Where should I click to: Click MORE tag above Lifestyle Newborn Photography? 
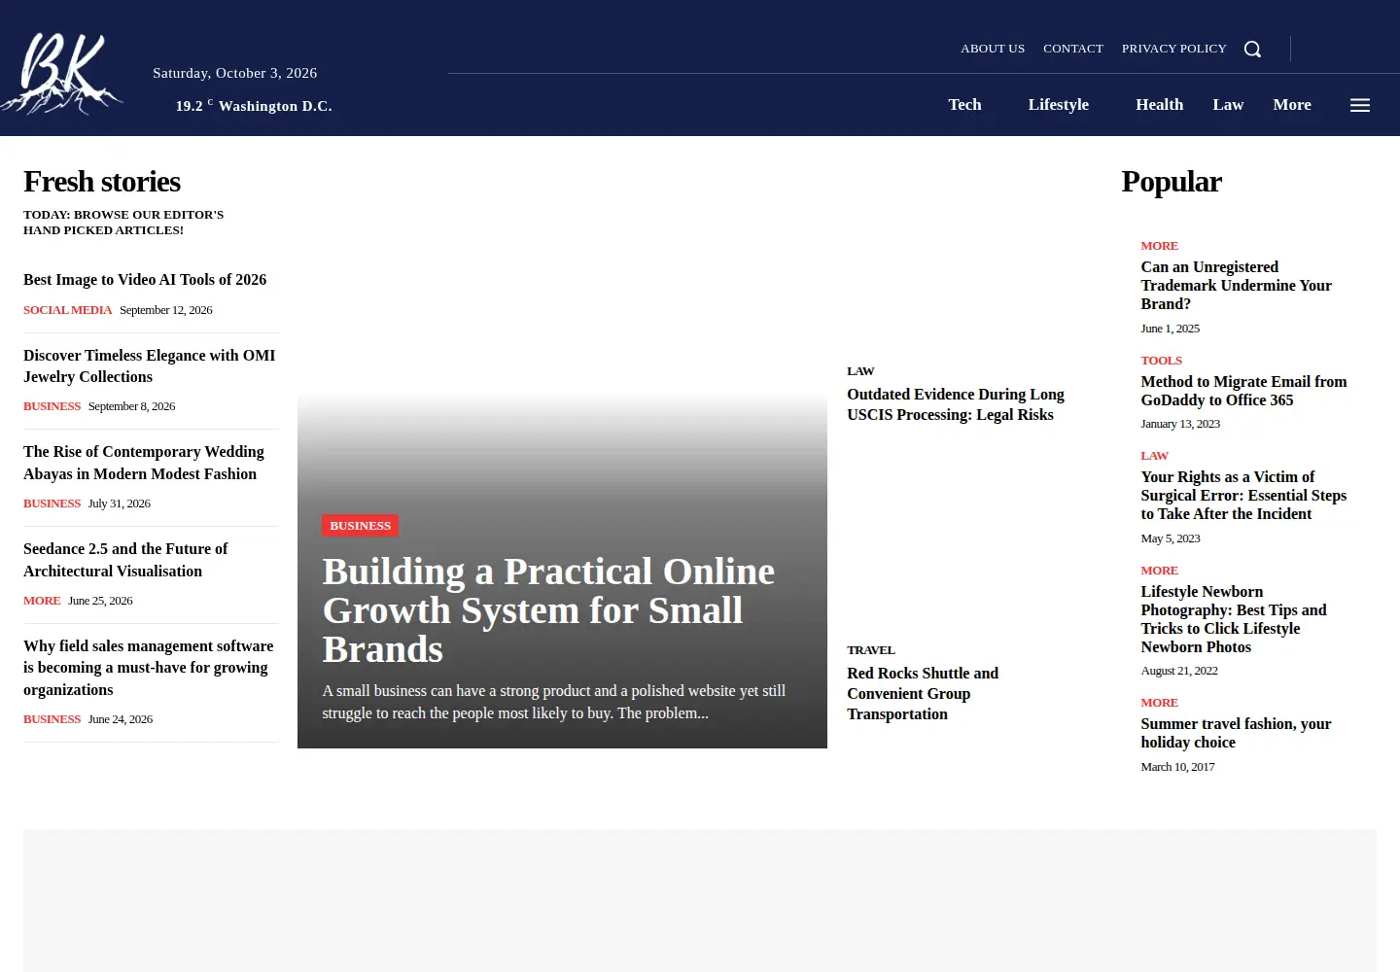click(x=1159, y=571)
